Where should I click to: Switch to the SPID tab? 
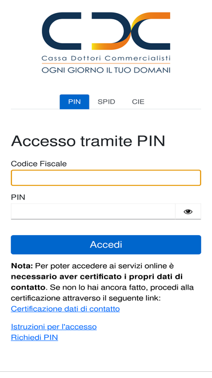[x=106, y=102]
